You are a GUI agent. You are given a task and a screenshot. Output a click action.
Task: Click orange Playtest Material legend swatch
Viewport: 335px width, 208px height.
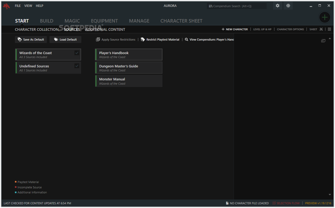tap(16, 182)
